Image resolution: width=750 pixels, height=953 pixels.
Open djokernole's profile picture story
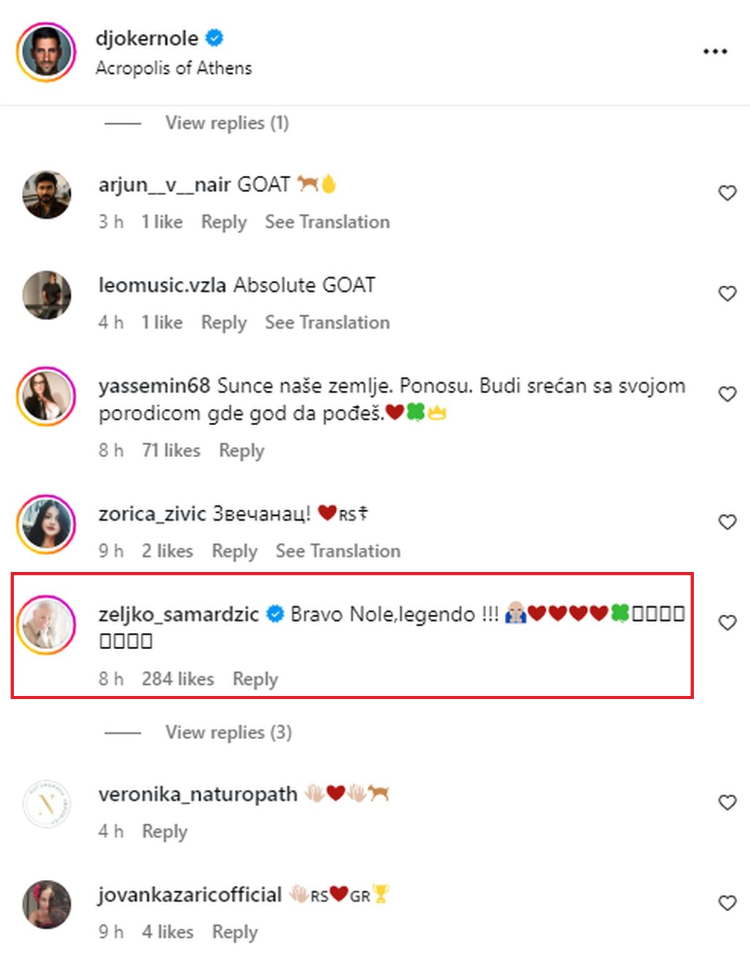[46, 52]
